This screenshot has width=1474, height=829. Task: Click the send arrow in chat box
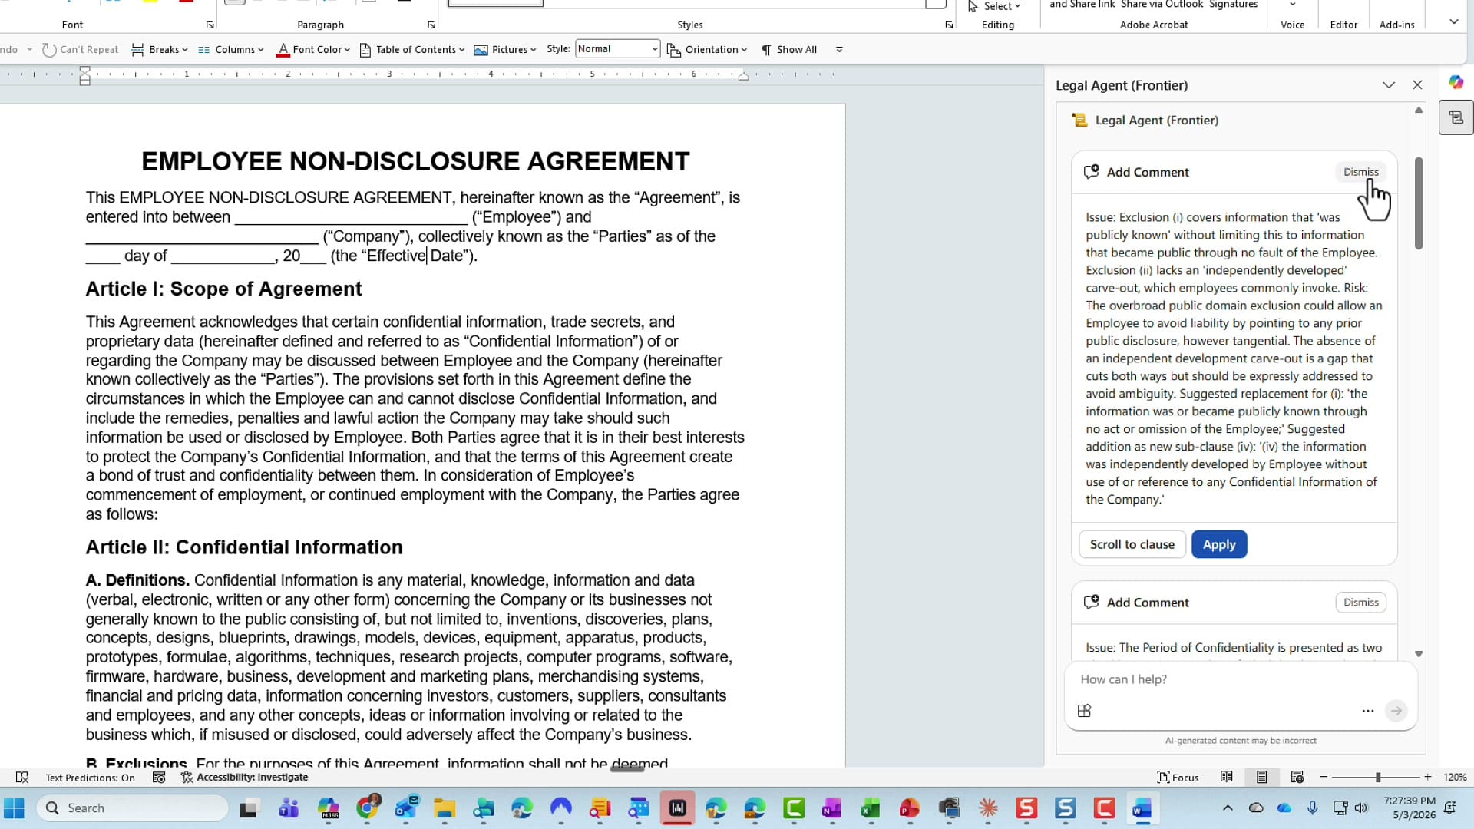[x=1396, y=711]
